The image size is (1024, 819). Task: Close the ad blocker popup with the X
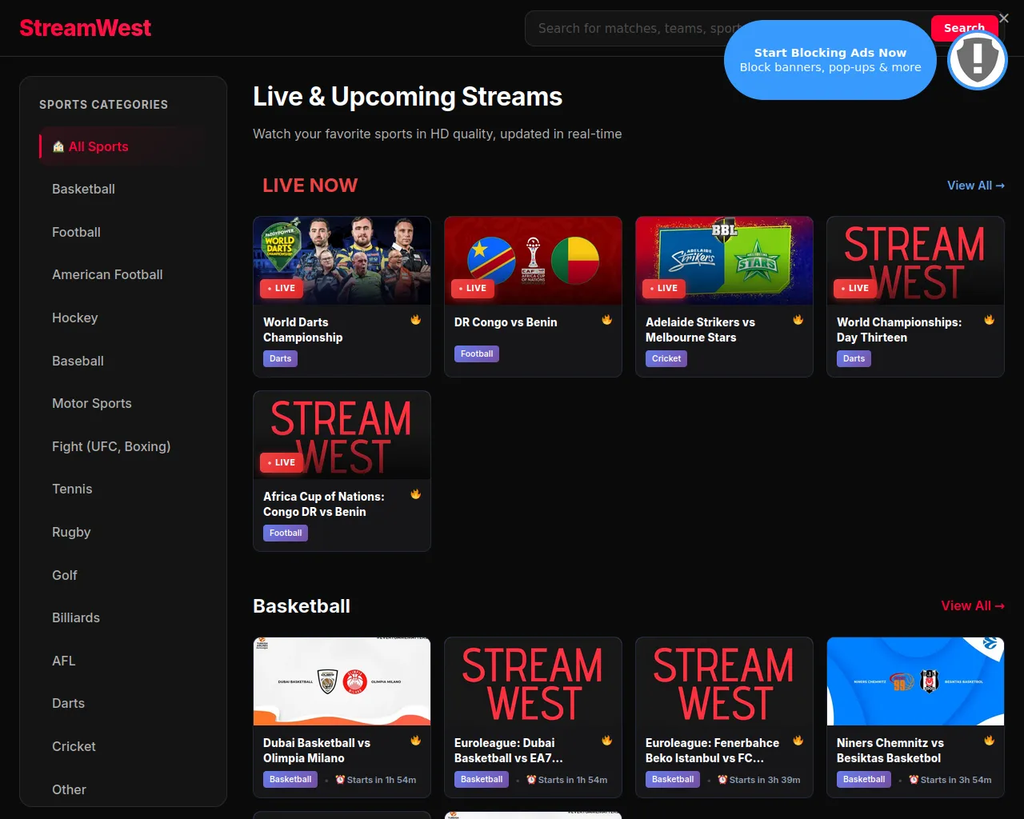[x=1004, y=18]
